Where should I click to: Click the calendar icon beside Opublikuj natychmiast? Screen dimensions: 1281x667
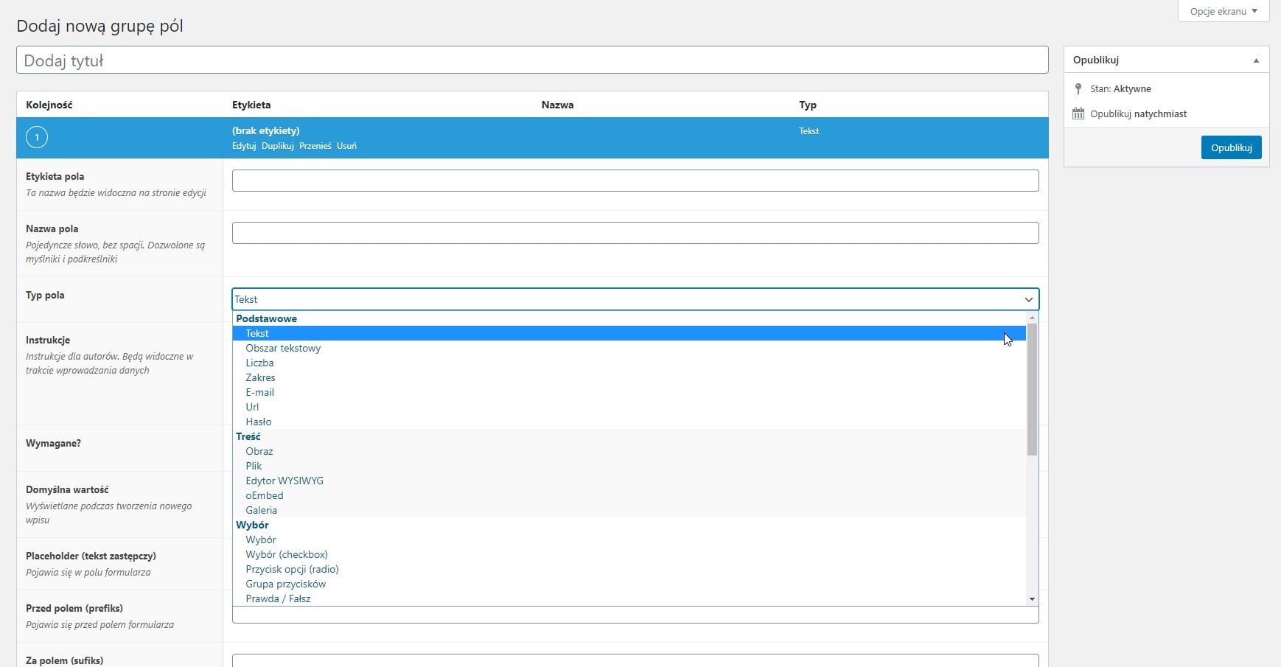coord(1078,114)
